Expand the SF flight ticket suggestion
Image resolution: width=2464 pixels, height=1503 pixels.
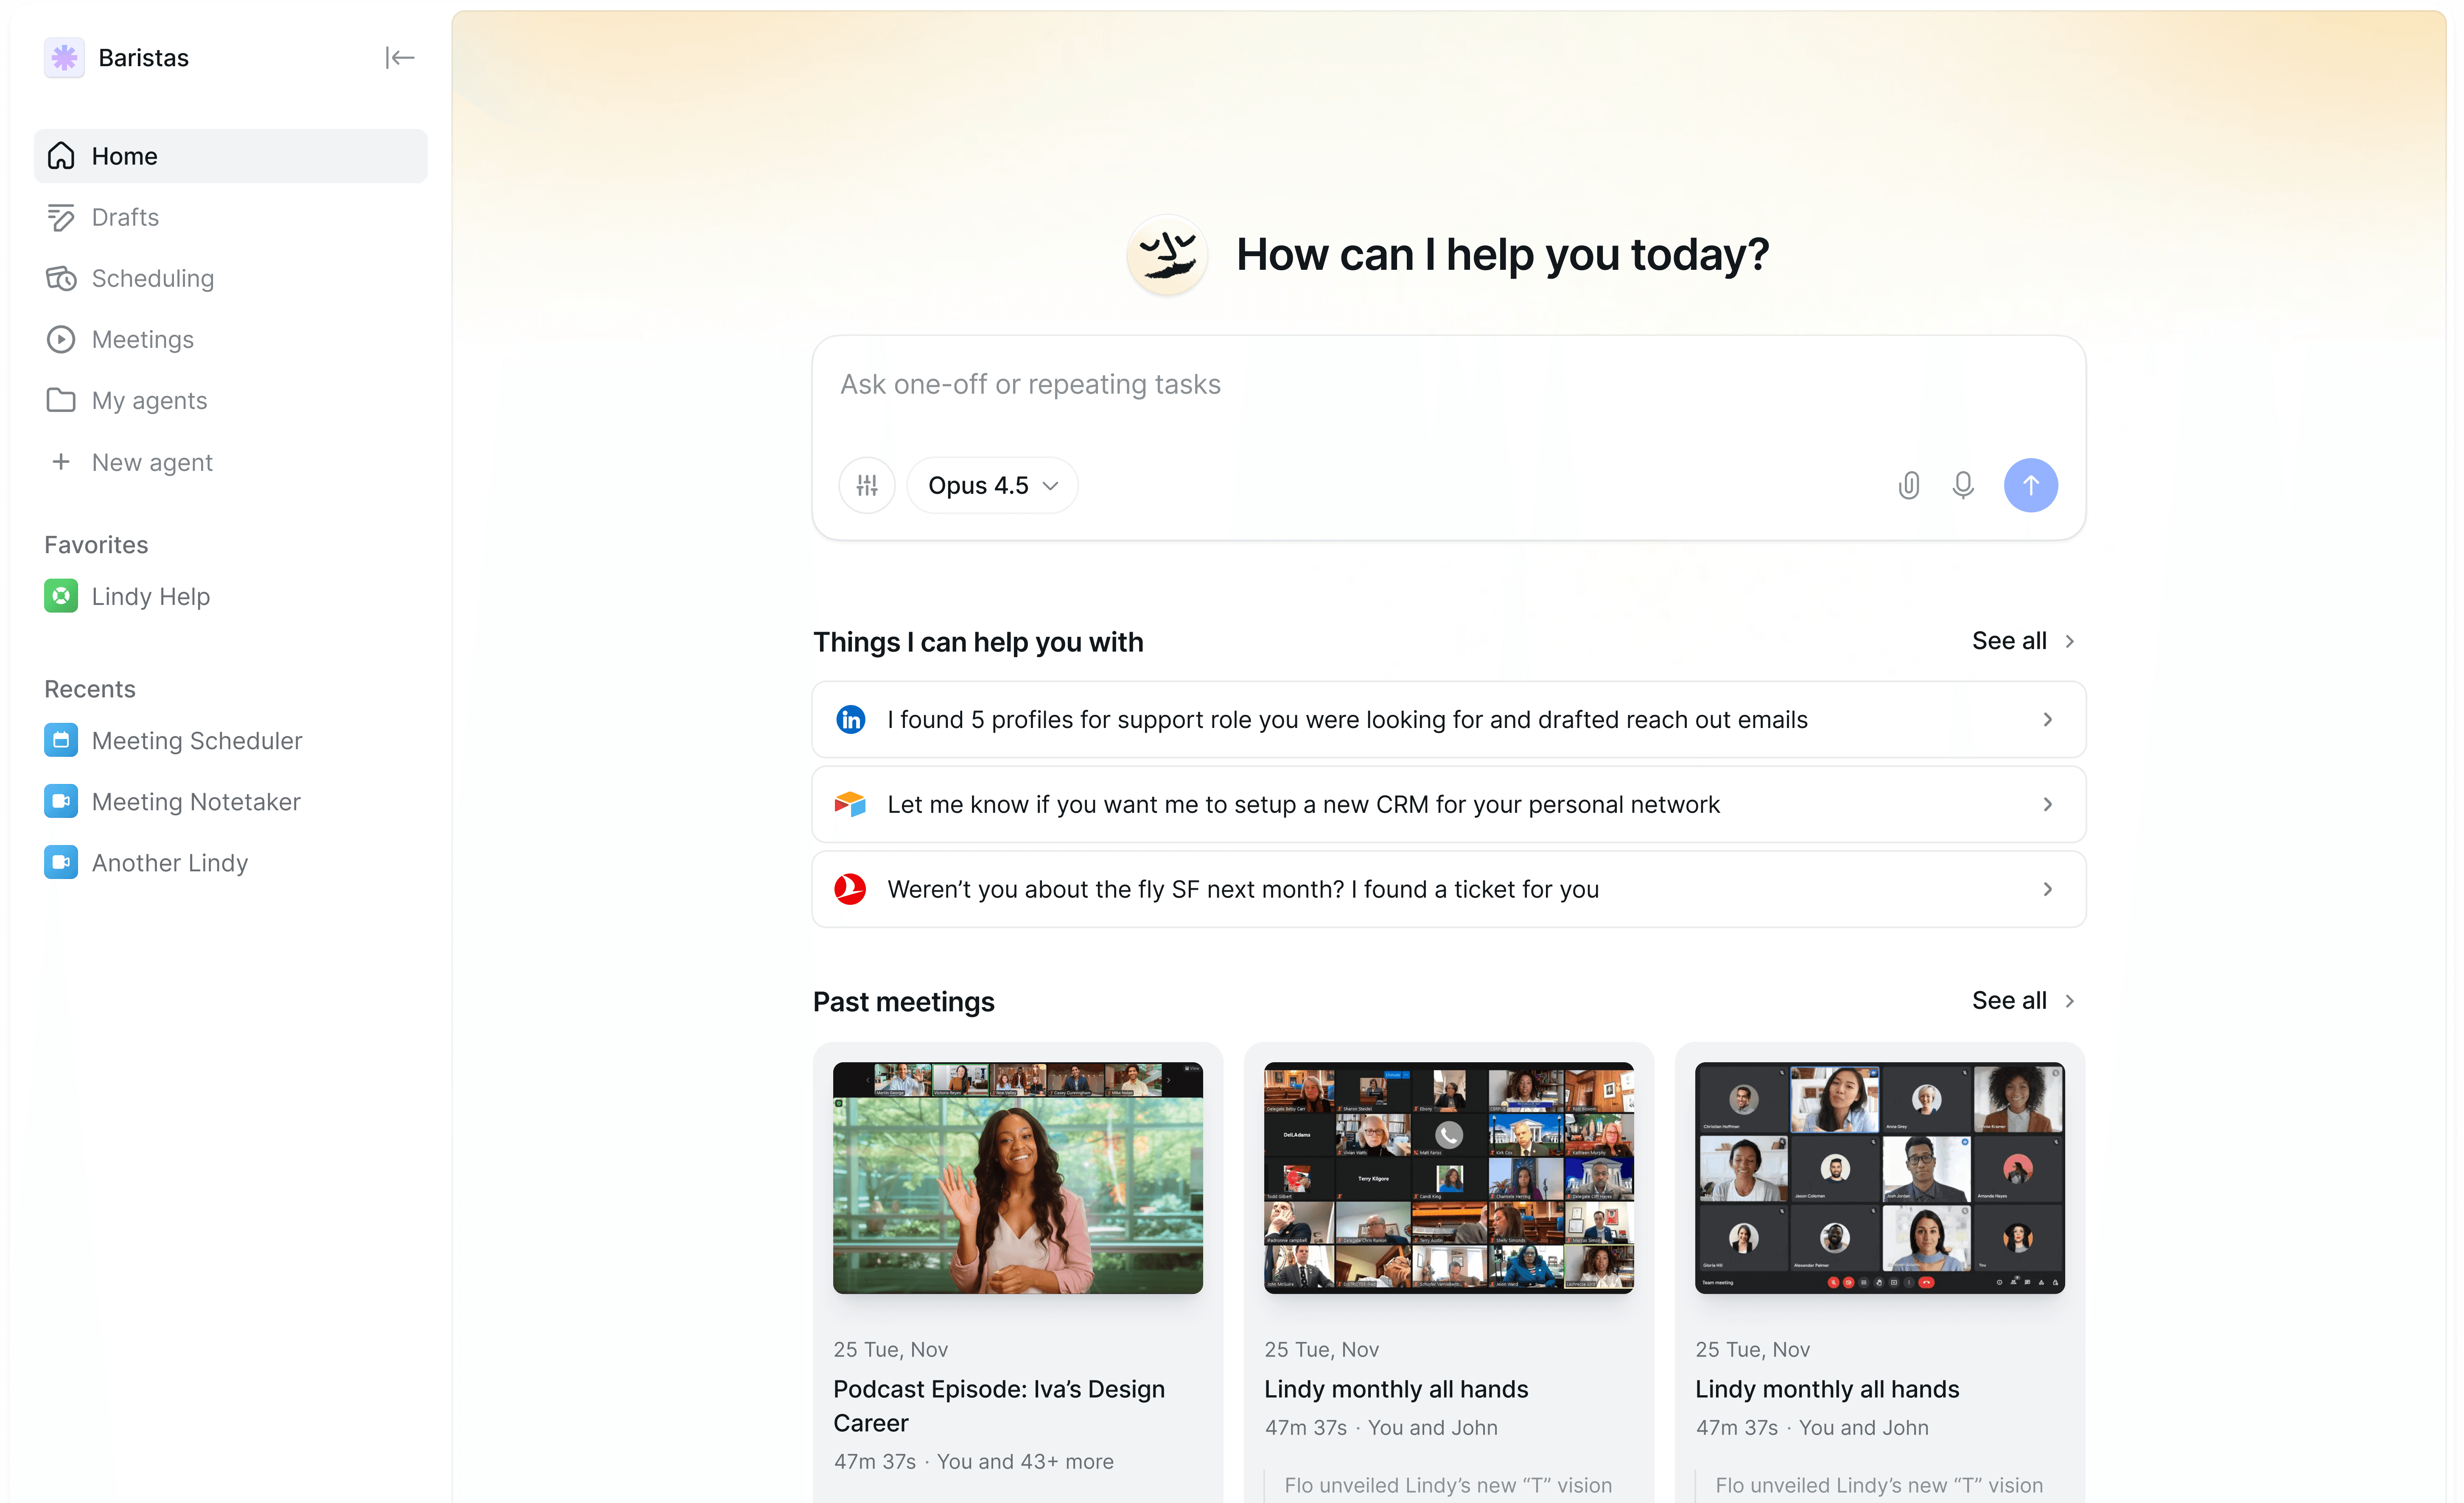[1448, 890]
